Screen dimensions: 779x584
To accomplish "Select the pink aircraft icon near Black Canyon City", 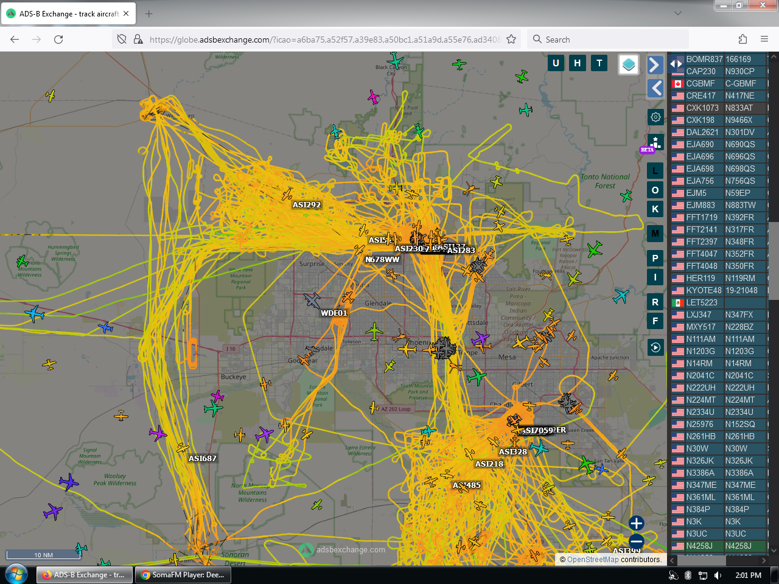I will tap(373, 96).
